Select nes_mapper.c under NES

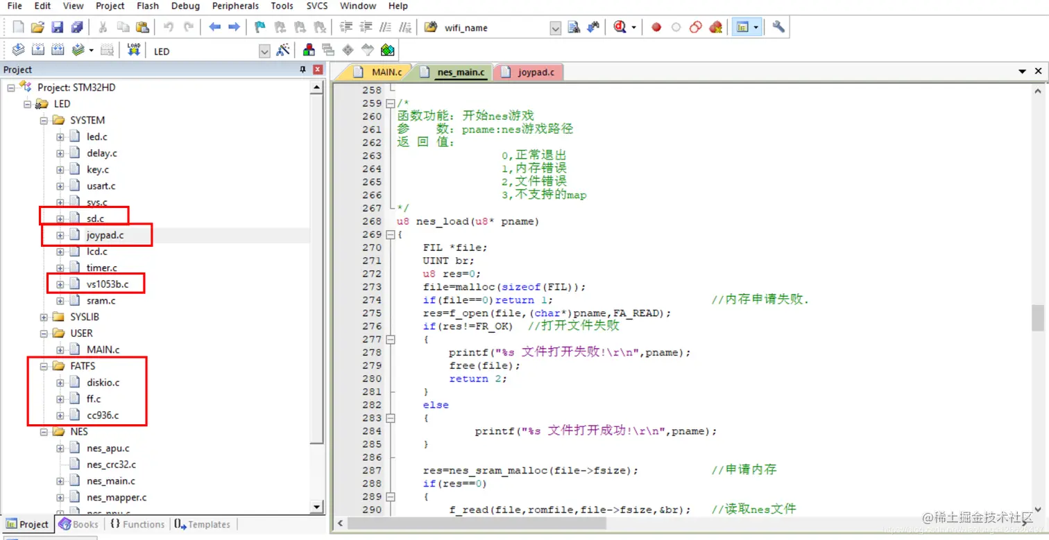(117, 497)
